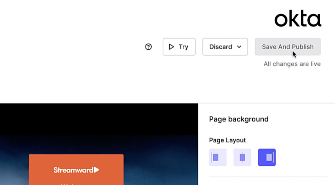The width and height of the screenshot is (335, 185).
Task: Open the Discard dropdown menu
Action: point(225,47)
